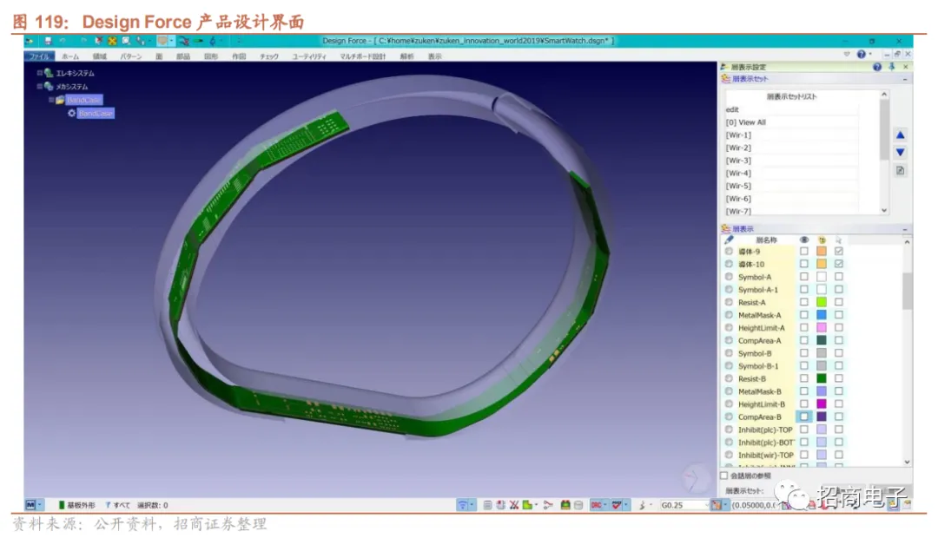Click the BandCase gear component icon in the tree

click(72, 113)
